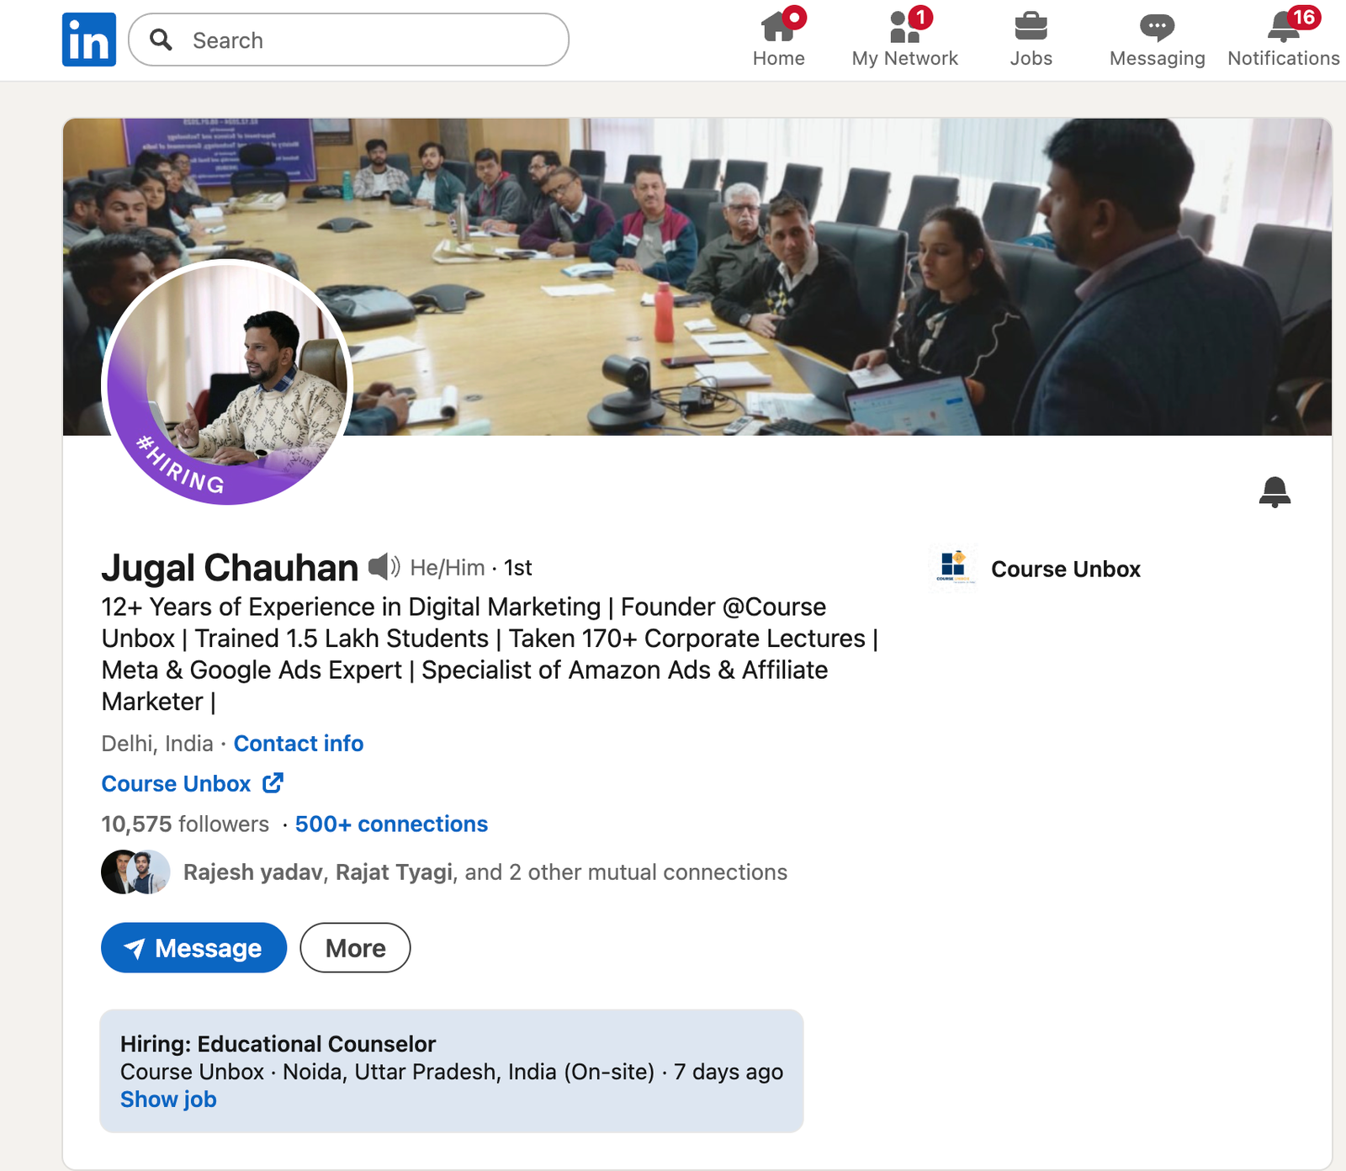
Task: Click the LinkedIn logo icon
Action: [x=88, y=40]
